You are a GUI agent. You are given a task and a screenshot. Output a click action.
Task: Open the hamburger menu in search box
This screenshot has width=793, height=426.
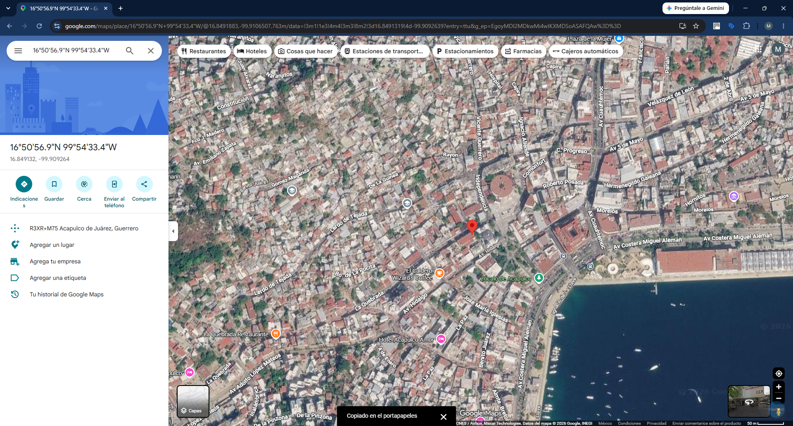pos(18,51)
